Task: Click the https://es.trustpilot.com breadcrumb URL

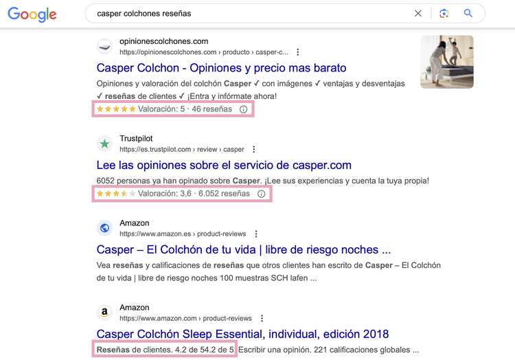Action: [x=182, y=150]
